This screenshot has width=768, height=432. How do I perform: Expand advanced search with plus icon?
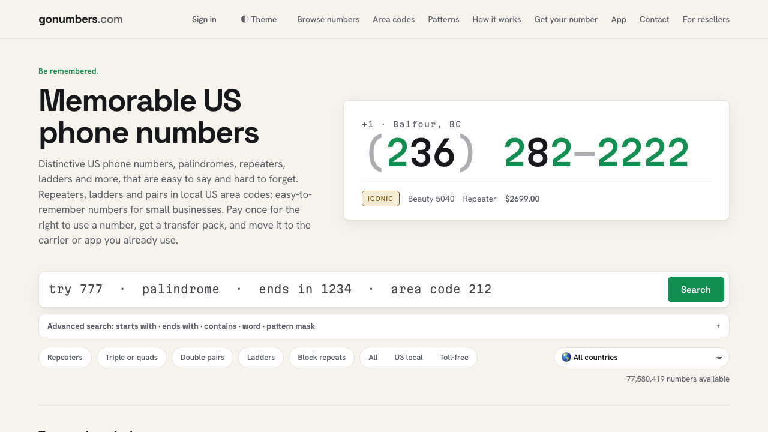click(x=718, y=326)
